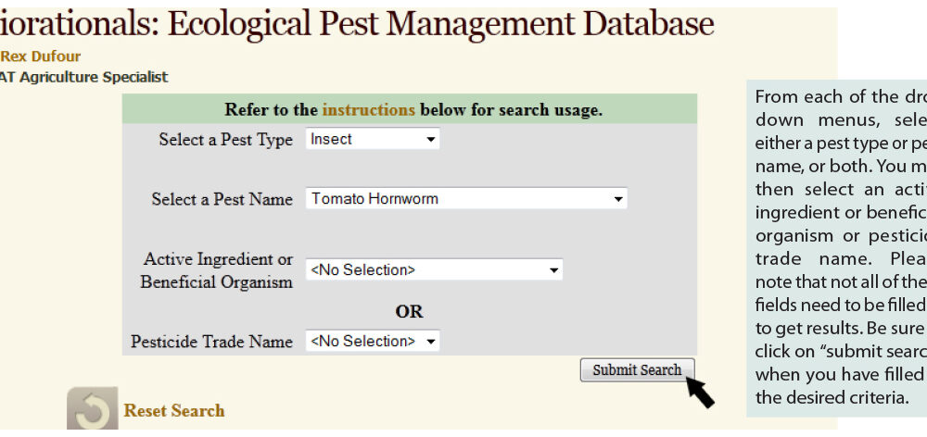Expand the Active Ingredient or Beneficial Organism dropdown
The height and width of the screenshot is (437, 927).
pos(434,270)
